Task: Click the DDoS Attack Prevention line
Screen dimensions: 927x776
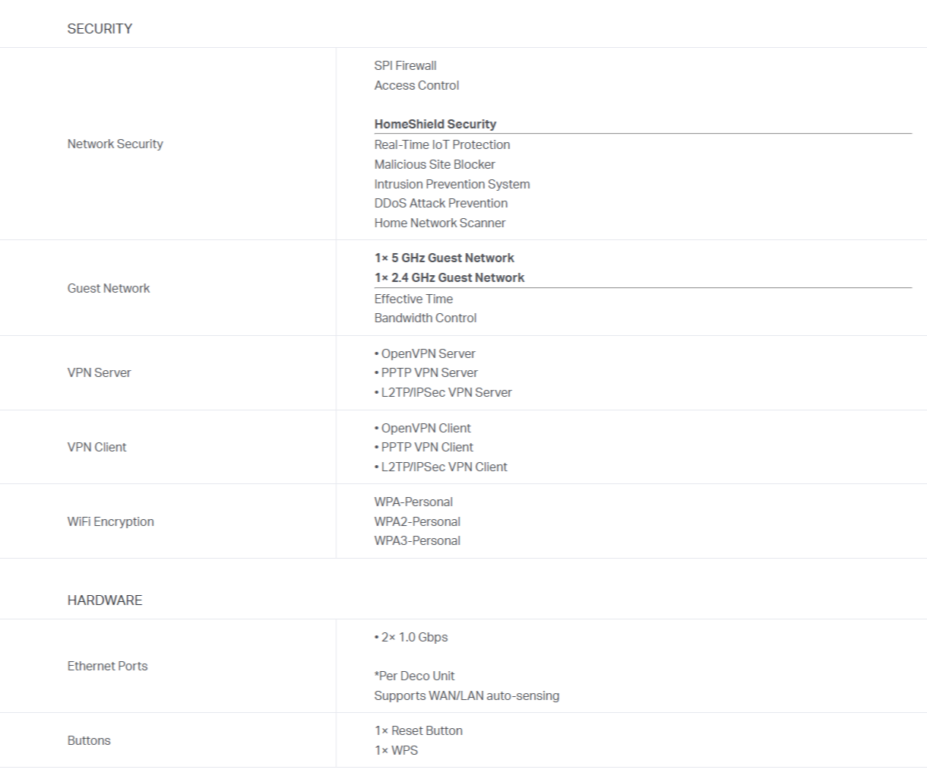Action: coord(441,203)
